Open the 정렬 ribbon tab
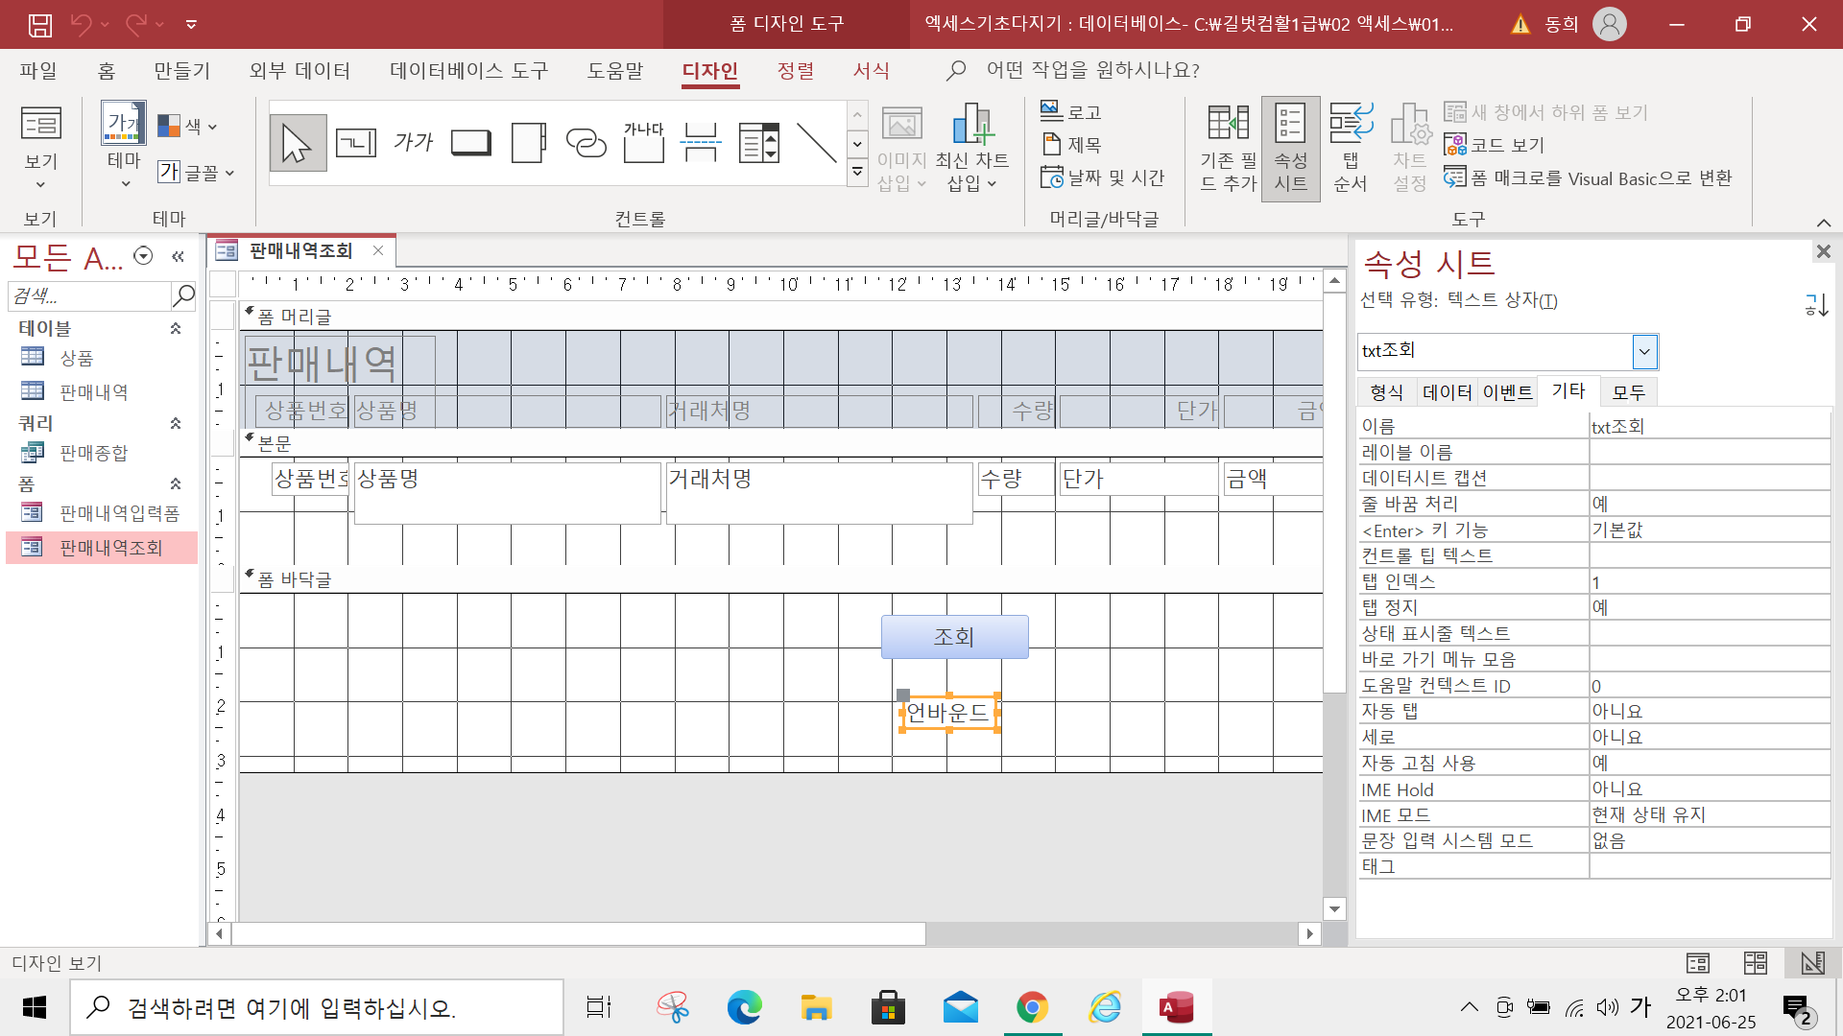The width and height of the screenshot is (1843, 1036). [795, 71]
